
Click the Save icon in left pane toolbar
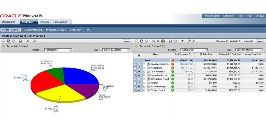tap(4, 41)
